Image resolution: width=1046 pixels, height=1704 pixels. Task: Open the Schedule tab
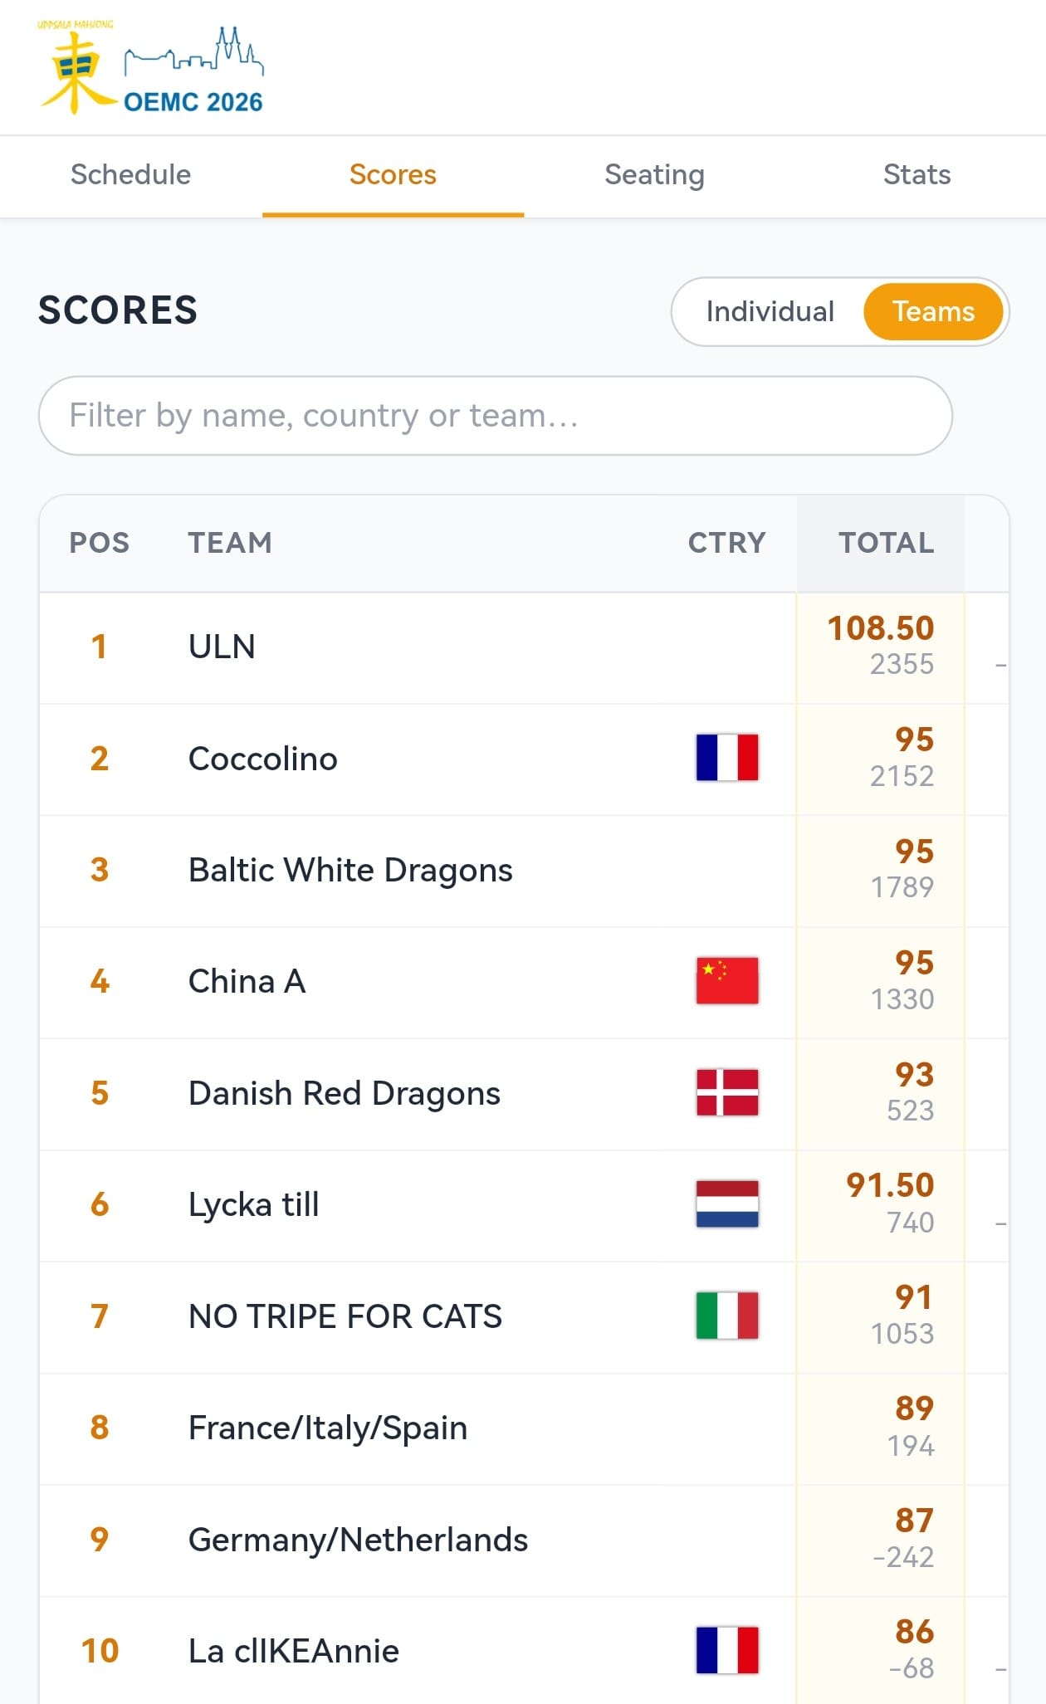click(x=131, y=175)
